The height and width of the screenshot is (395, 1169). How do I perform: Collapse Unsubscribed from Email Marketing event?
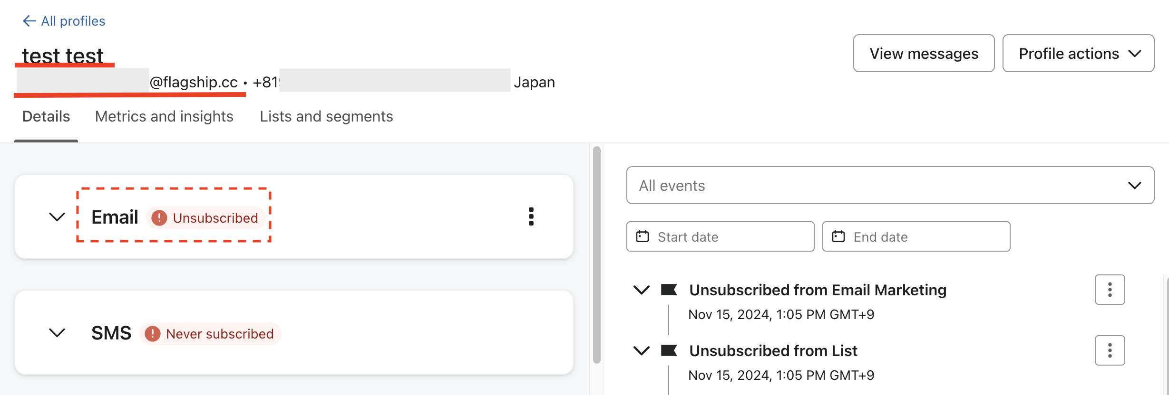click(642, 290)
